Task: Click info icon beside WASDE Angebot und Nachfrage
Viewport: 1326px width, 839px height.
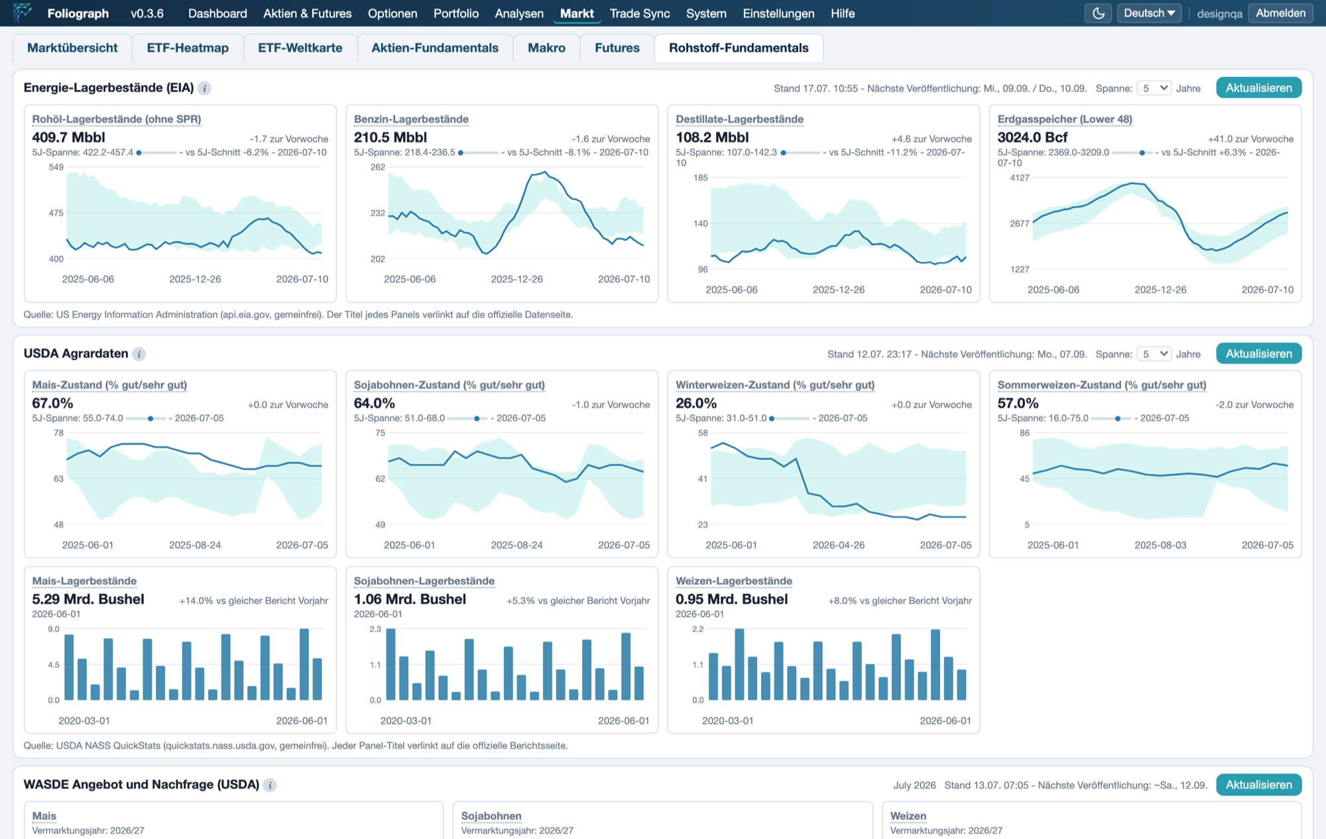Action: tap(269, 785)
